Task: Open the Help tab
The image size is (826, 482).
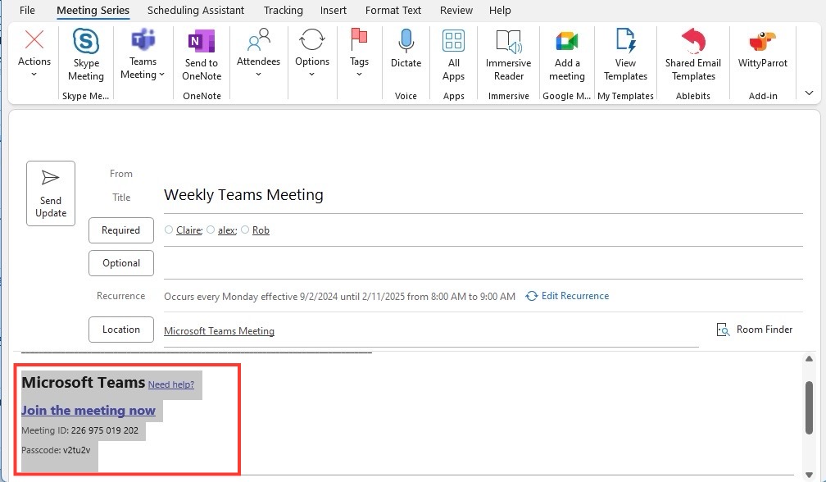Action: tap(500, 10)
